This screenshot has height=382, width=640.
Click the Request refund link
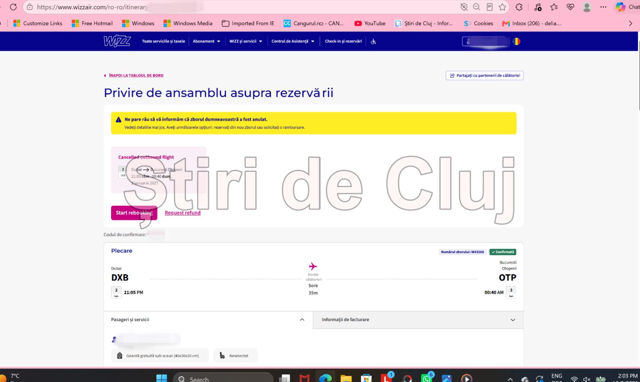[x=182, y=213]
